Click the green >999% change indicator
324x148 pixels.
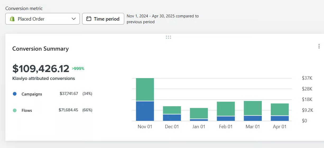(x=78, y=69)
